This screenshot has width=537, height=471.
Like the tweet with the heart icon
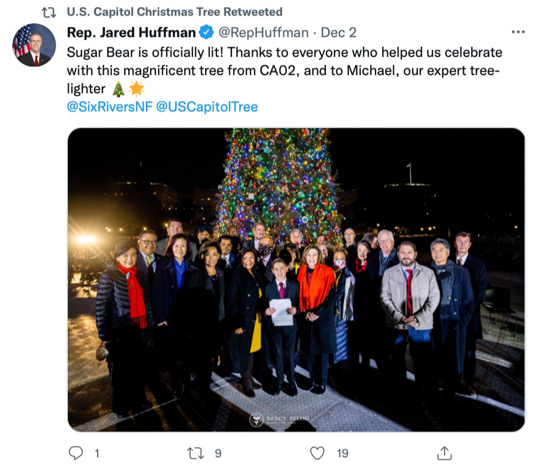(317, 453)
